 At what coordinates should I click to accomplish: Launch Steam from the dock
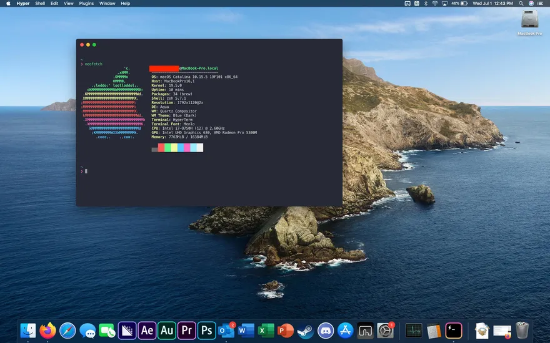tap(306, 331)
